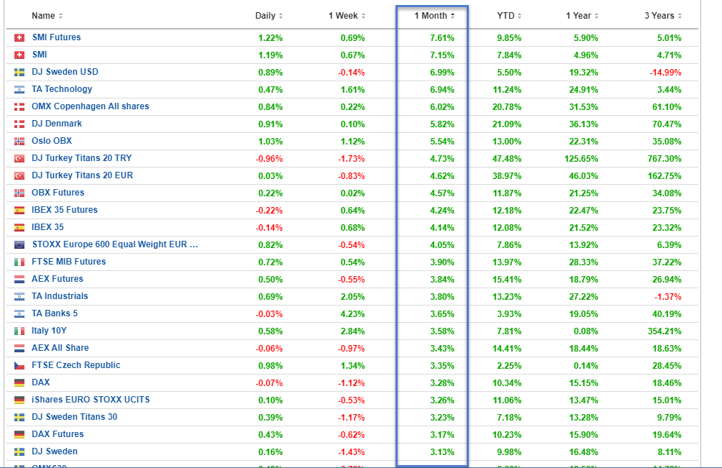Open the AEX All Share link

coord(60,348)
